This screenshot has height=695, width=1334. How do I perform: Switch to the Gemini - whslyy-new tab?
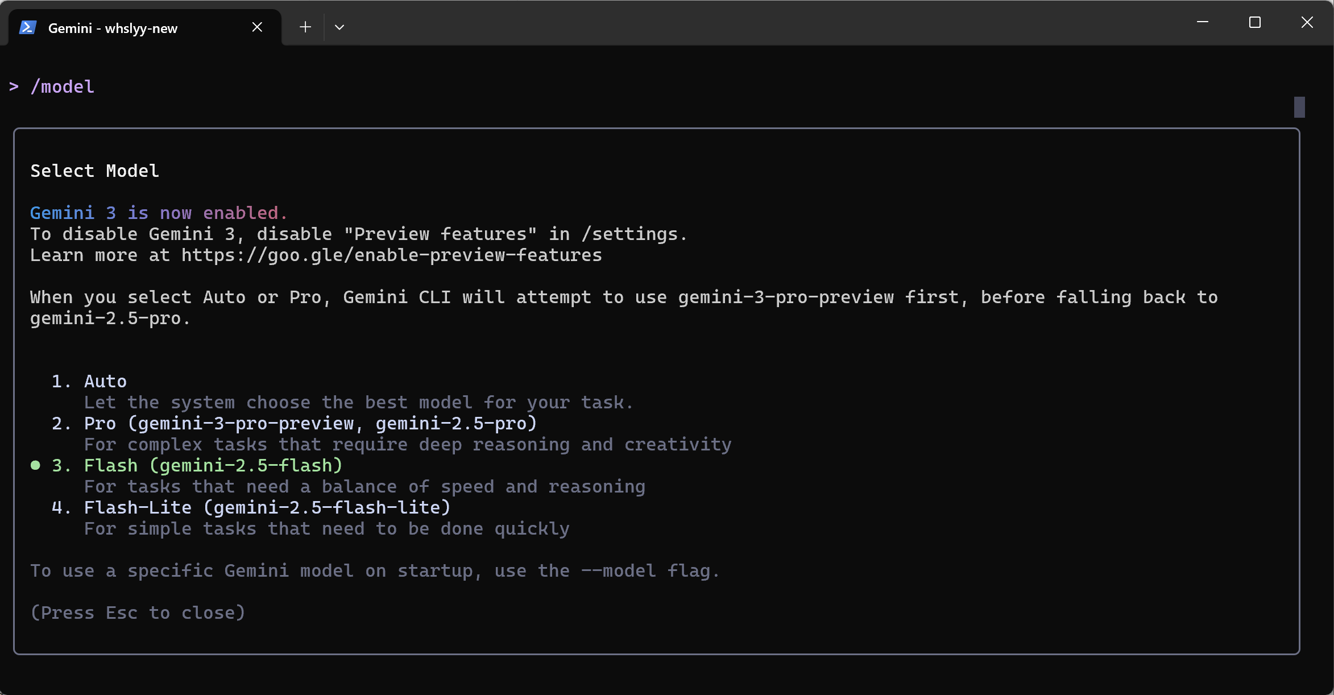click(x=114, y=27)
